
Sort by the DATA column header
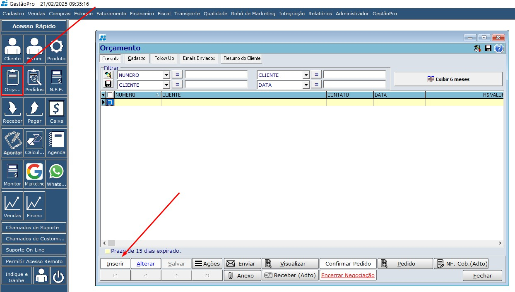coord(399,95)
